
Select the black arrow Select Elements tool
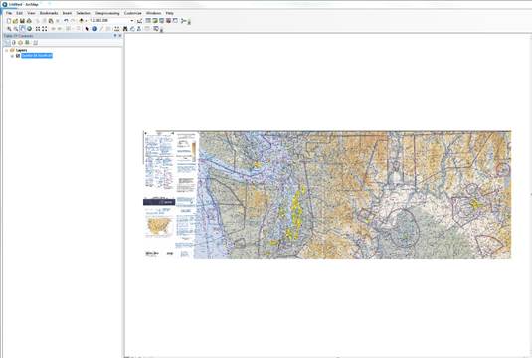tap(87, 29)
